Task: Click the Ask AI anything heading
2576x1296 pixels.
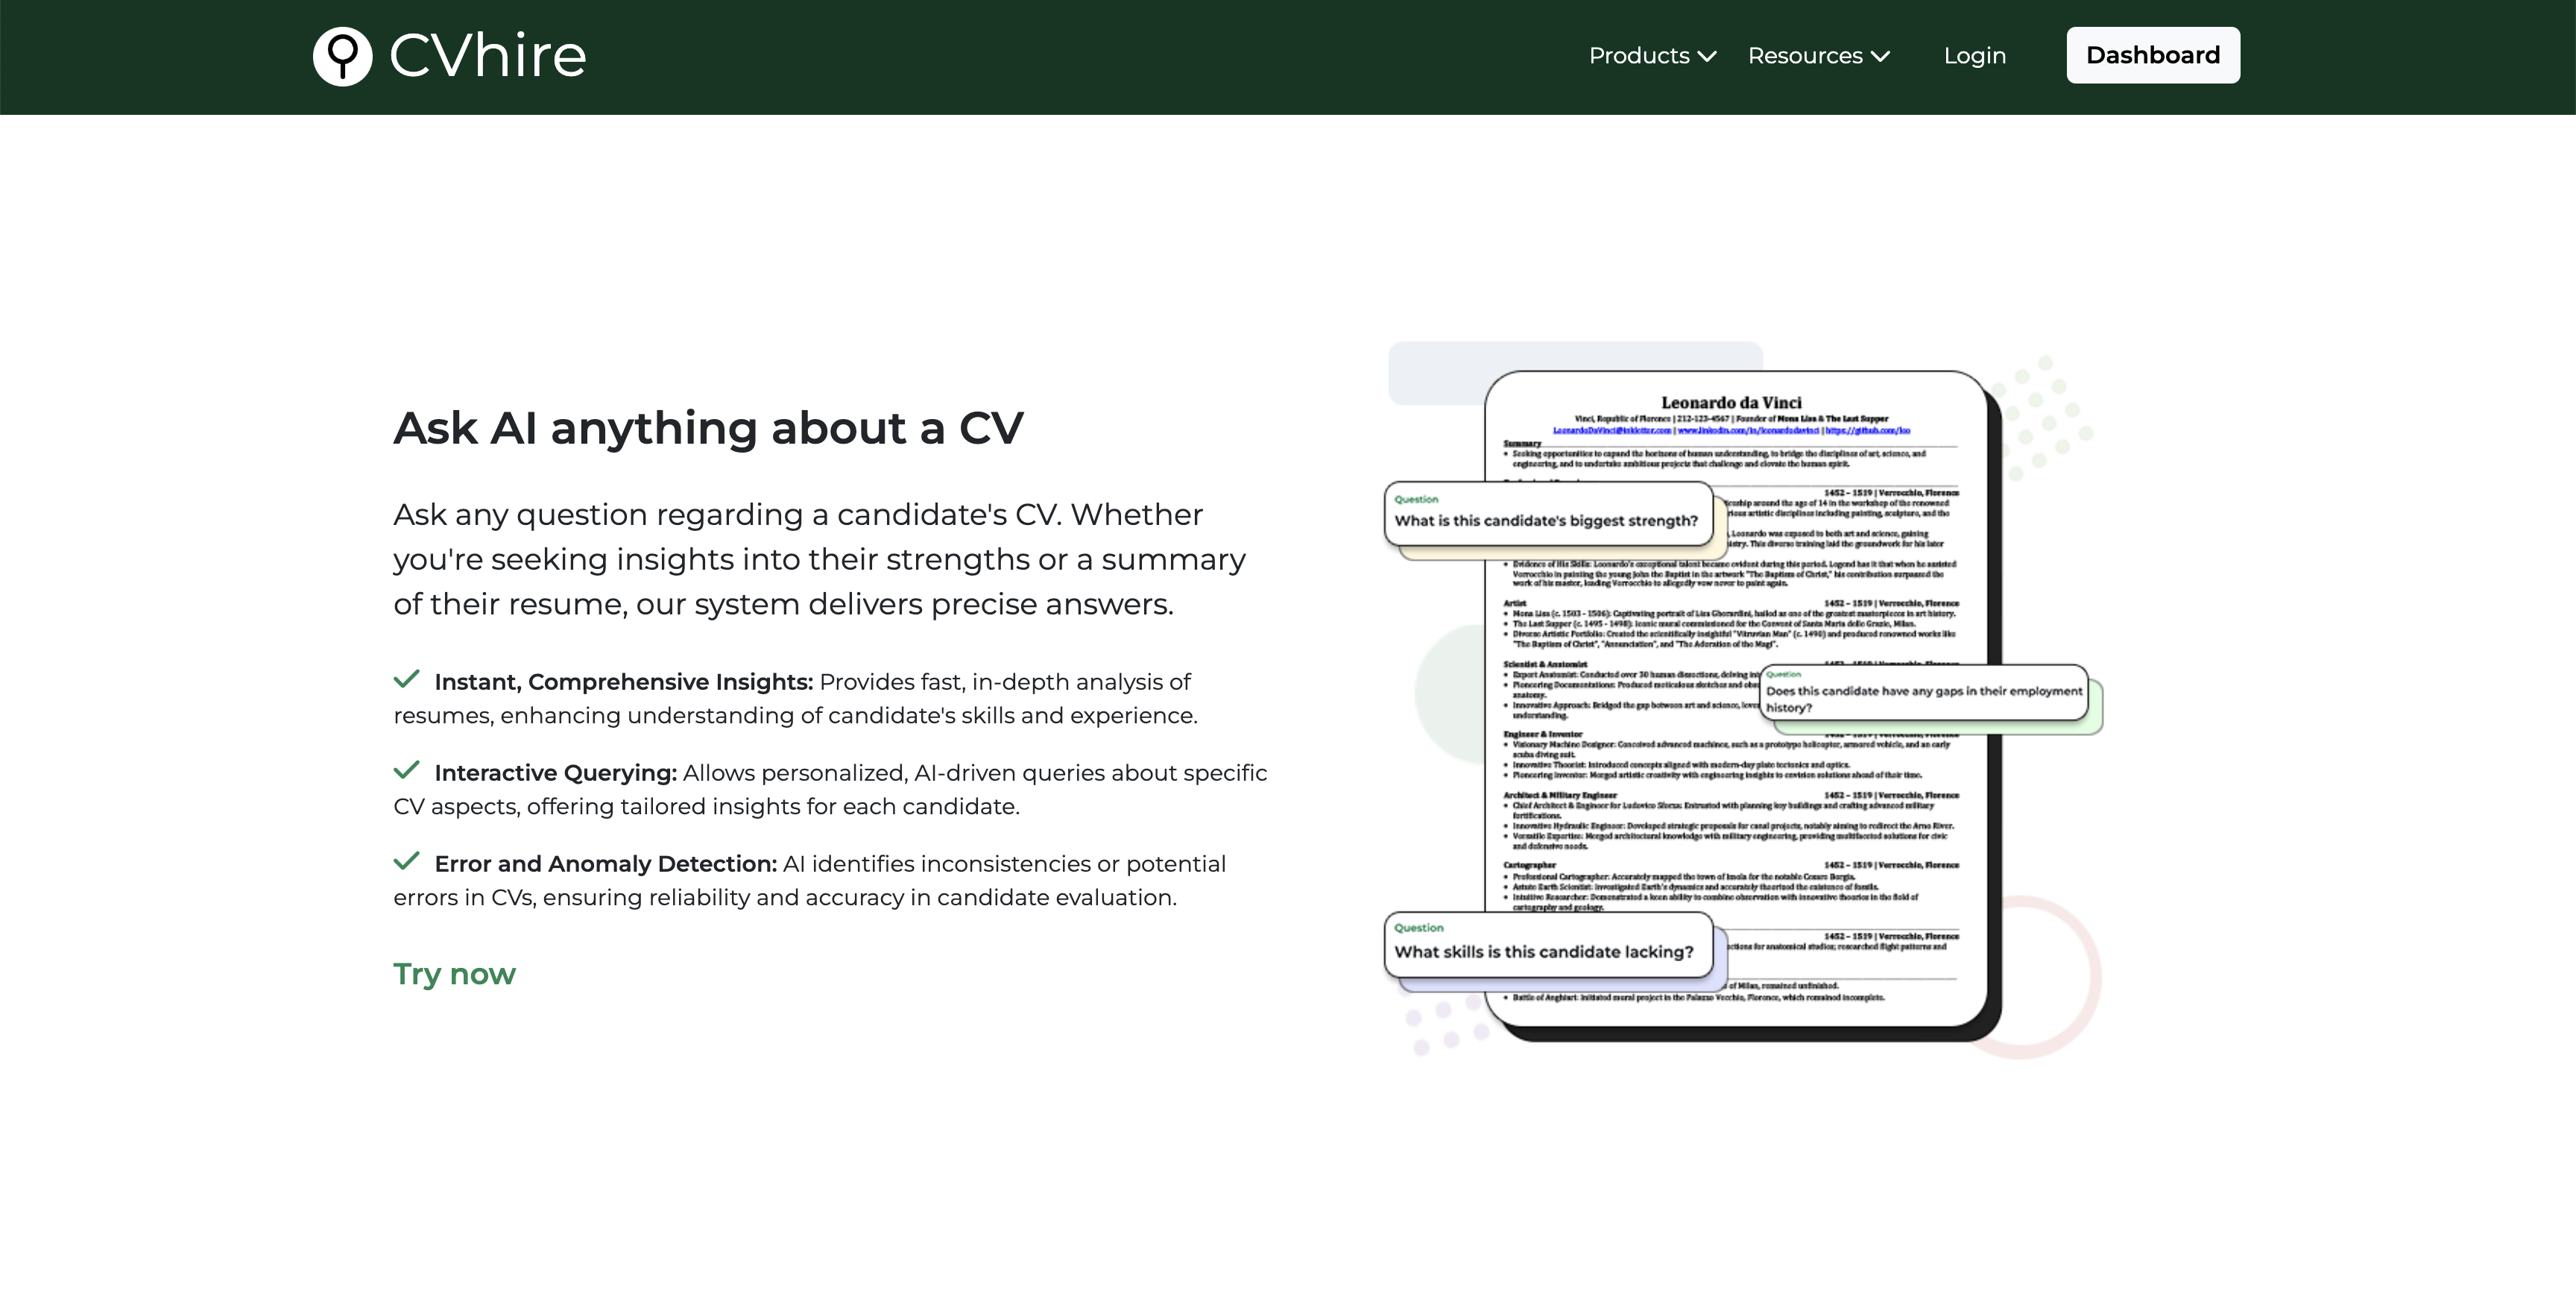Action: [x=708, y=428]
